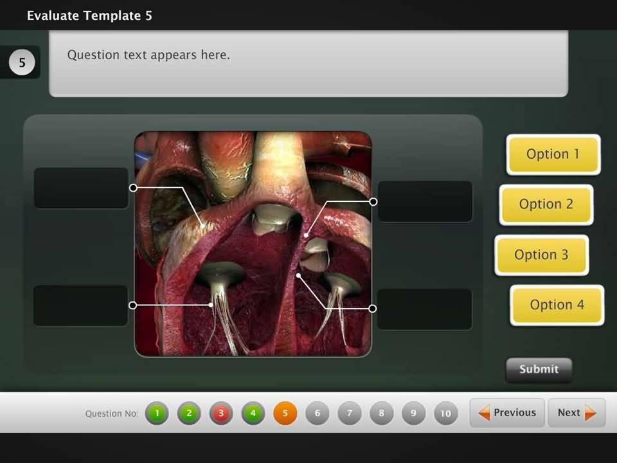This screenshot has height=463, width=617.
Task: Select question 4 green circle
Action: tap(253, 413)
